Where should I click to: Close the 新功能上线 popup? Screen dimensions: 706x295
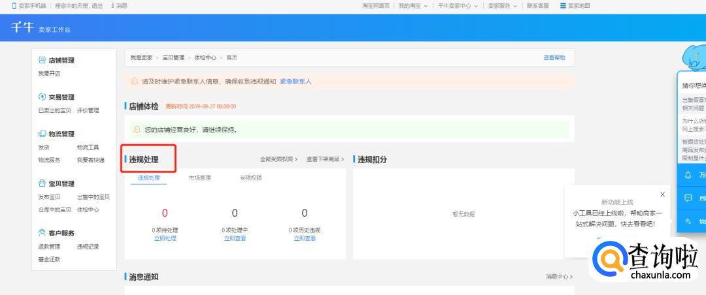(x=662, y=194)
